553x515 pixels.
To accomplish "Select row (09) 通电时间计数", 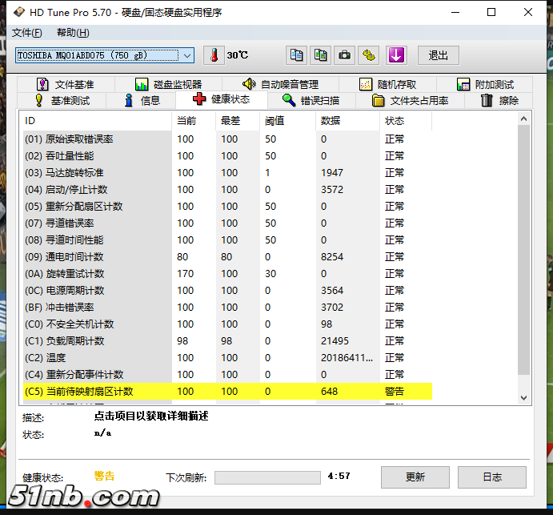I will tap(227, 257).
